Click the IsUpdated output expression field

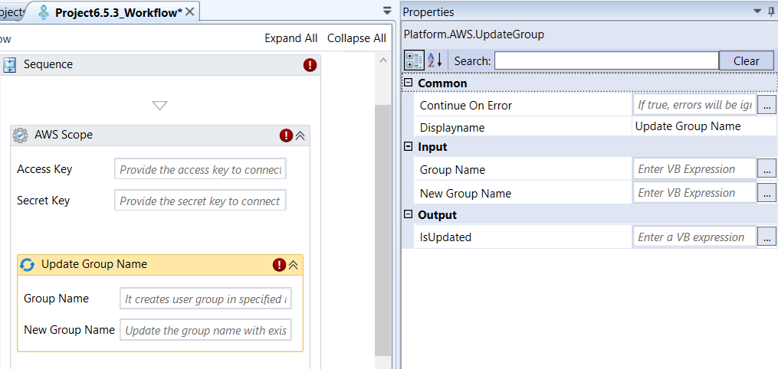(694, 237)
